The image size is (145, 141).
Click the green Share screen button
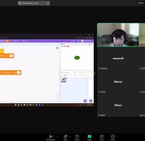[x=89, y=138]
